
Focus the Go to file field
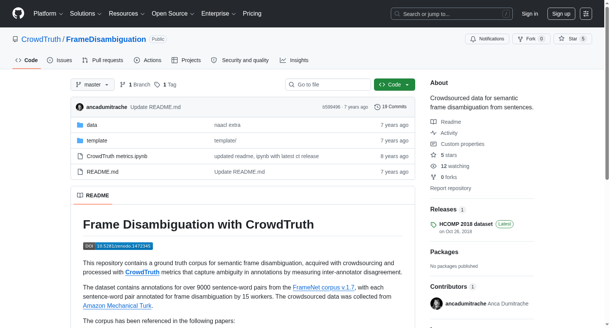point(328,85)
